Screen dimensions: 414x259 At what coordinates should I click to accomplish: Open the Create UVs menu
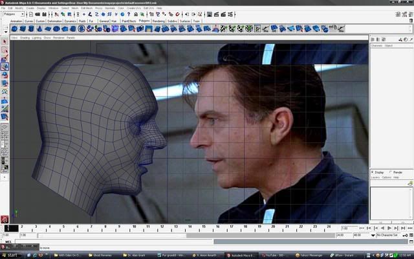[134, 8]
